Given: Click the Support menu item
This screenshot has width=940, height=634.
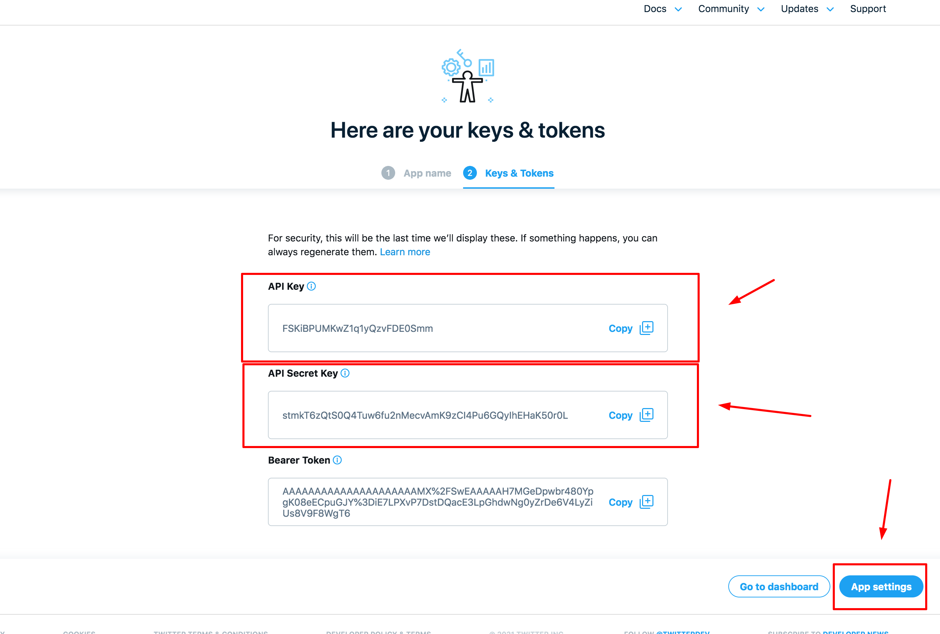Looking at the screenshot, I should (x=867, y=9).
